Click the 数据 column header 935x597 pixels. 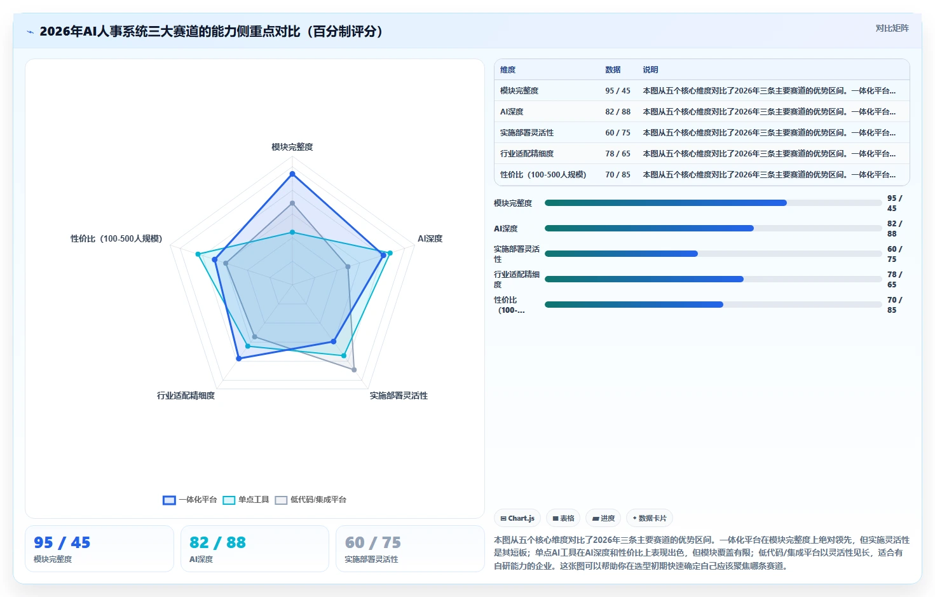(613, 70)
